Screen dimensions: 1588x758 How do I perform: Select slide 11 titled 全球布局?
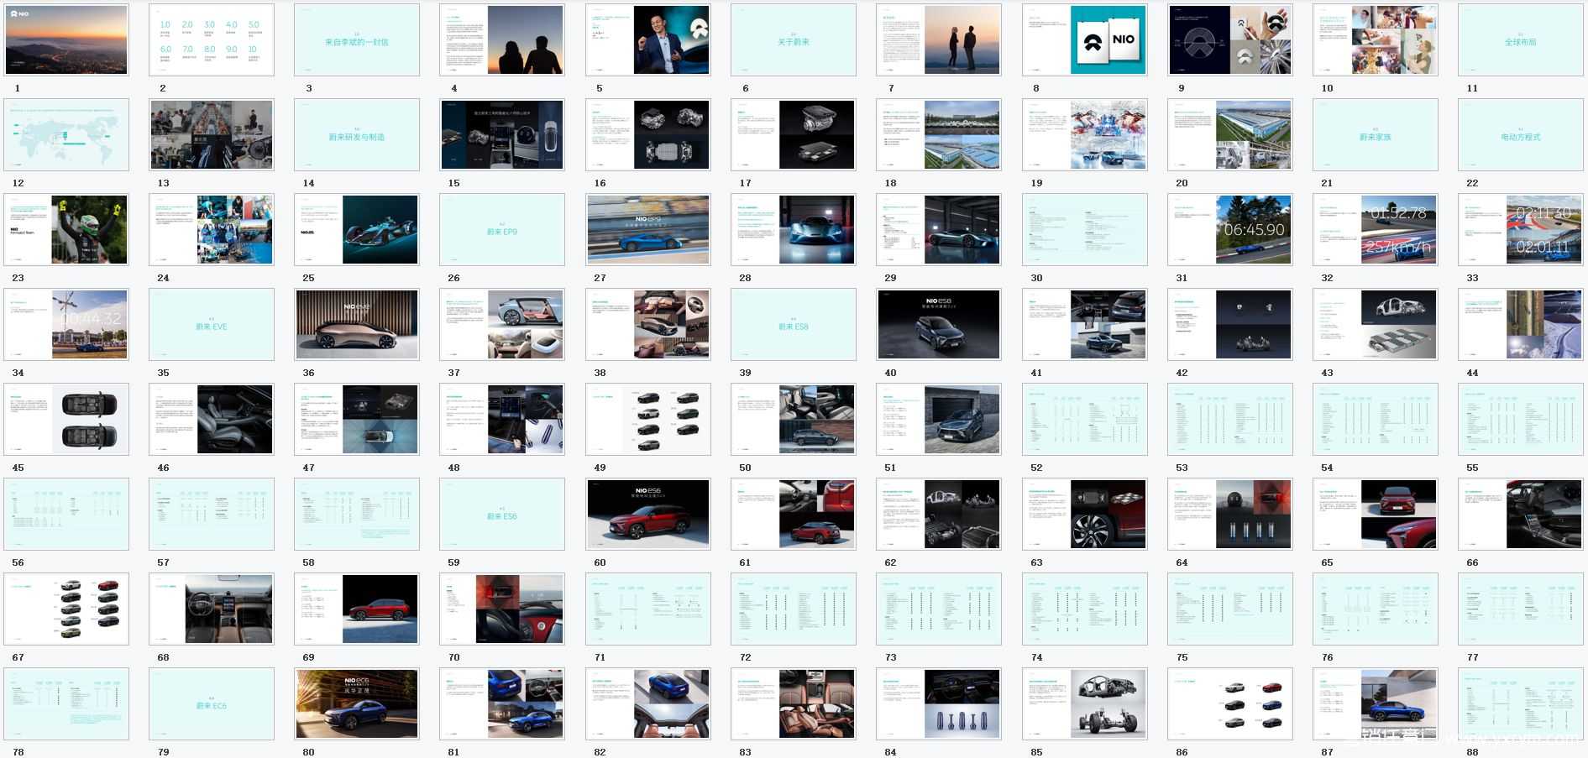click(1521, 39)
